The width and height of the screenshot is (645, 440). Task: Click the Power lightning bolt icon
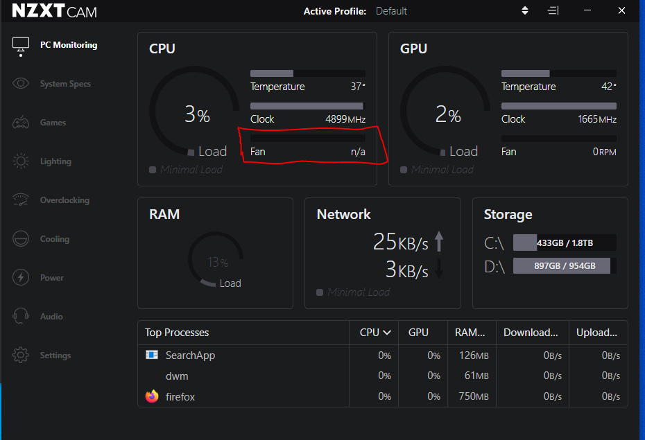21,277
